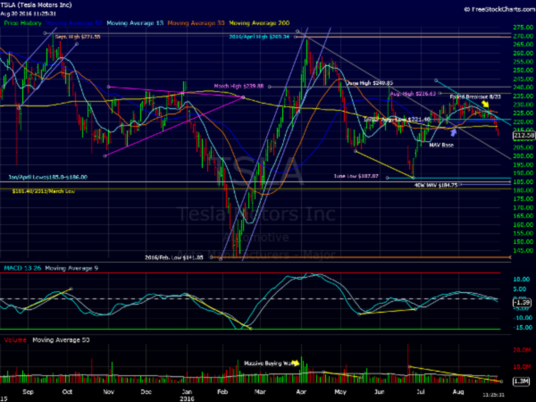Click the Jan 2016 label on time axis

tap(186, 394)
